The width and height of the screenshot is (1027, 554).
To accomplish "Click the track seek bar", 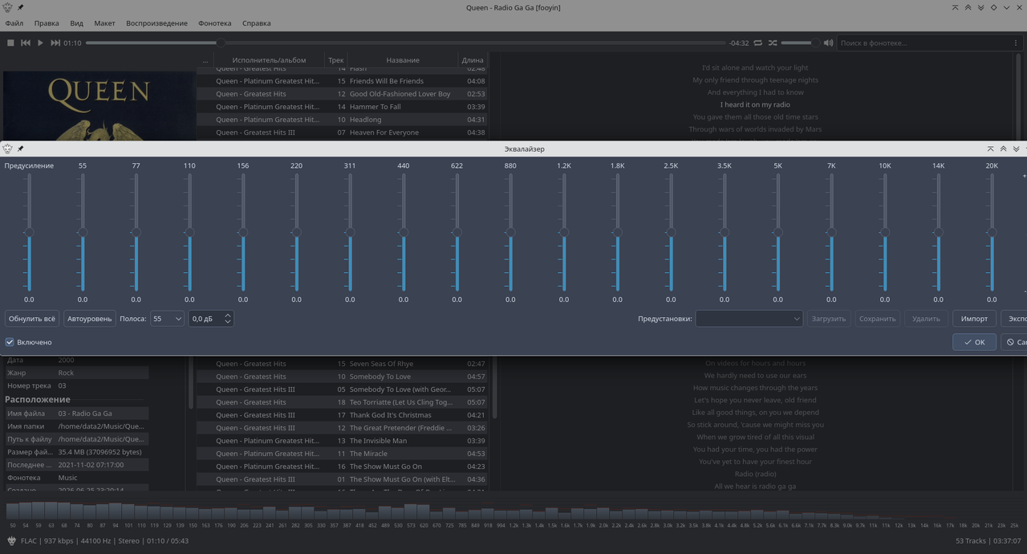I will click(405, 43).
